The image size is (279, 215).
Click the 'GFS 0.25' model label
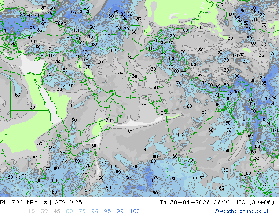coord(68,202)
